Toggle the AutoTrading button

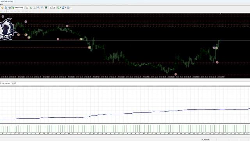click(x=18, y=7)
